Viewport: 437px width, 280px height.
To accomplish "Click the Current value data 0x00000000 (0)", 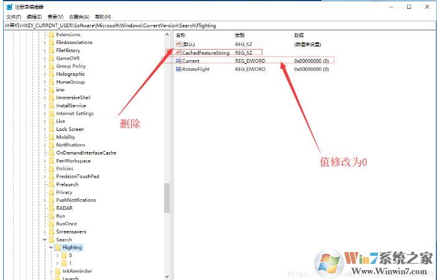I will (311, 61).
